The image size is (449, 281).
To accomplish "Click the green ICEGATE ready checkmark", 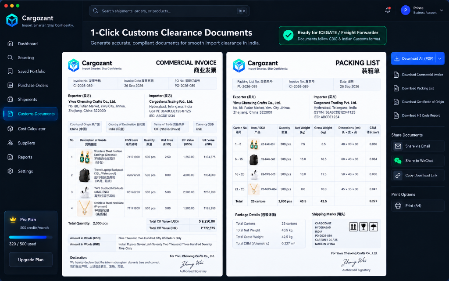I will [x=289, y=35].
